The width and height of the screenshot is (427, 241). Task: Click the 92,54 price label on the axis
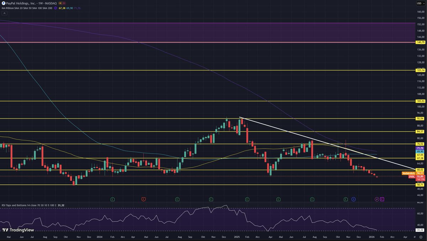click(420, 118)
